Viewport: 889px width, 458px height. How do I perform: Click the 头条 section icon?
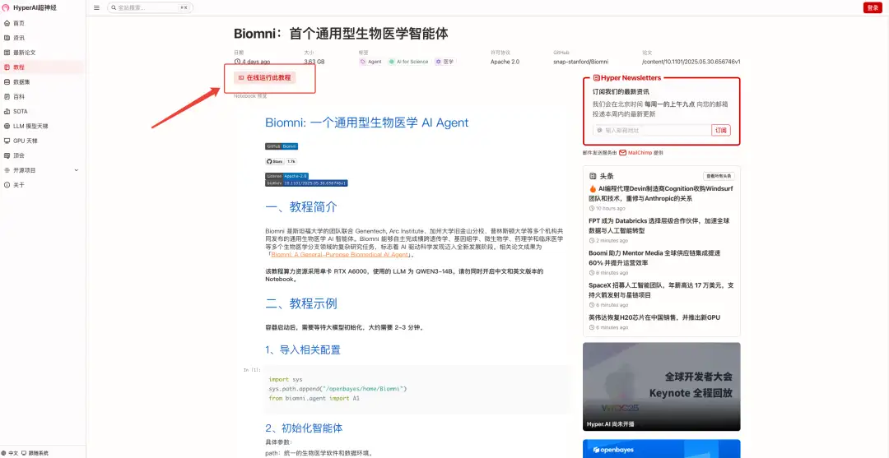pos(593,176)
